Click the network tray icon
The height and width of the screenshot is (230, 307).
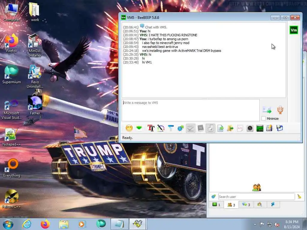270,225
